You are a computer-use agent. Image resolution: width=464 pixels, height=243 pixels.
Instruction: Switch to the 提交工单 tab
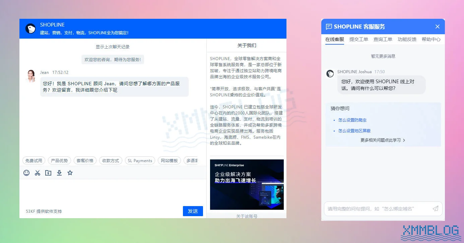pyautogui.click(x=359, y=39)
